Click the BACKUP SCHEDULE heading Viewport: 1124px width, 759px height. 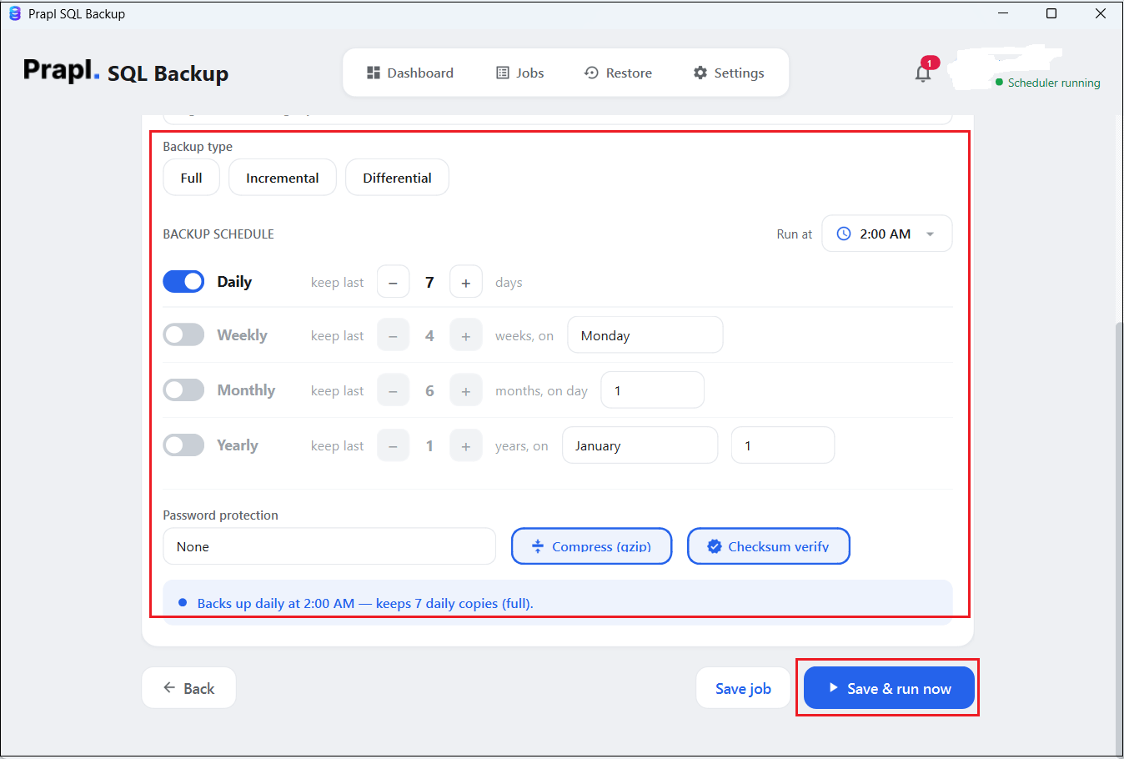(218, 234)
